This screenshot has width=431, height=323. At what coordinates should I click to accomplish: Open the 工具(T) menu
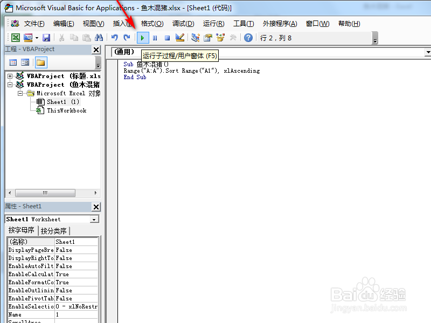pyautogui.click(x=244, y=24)
